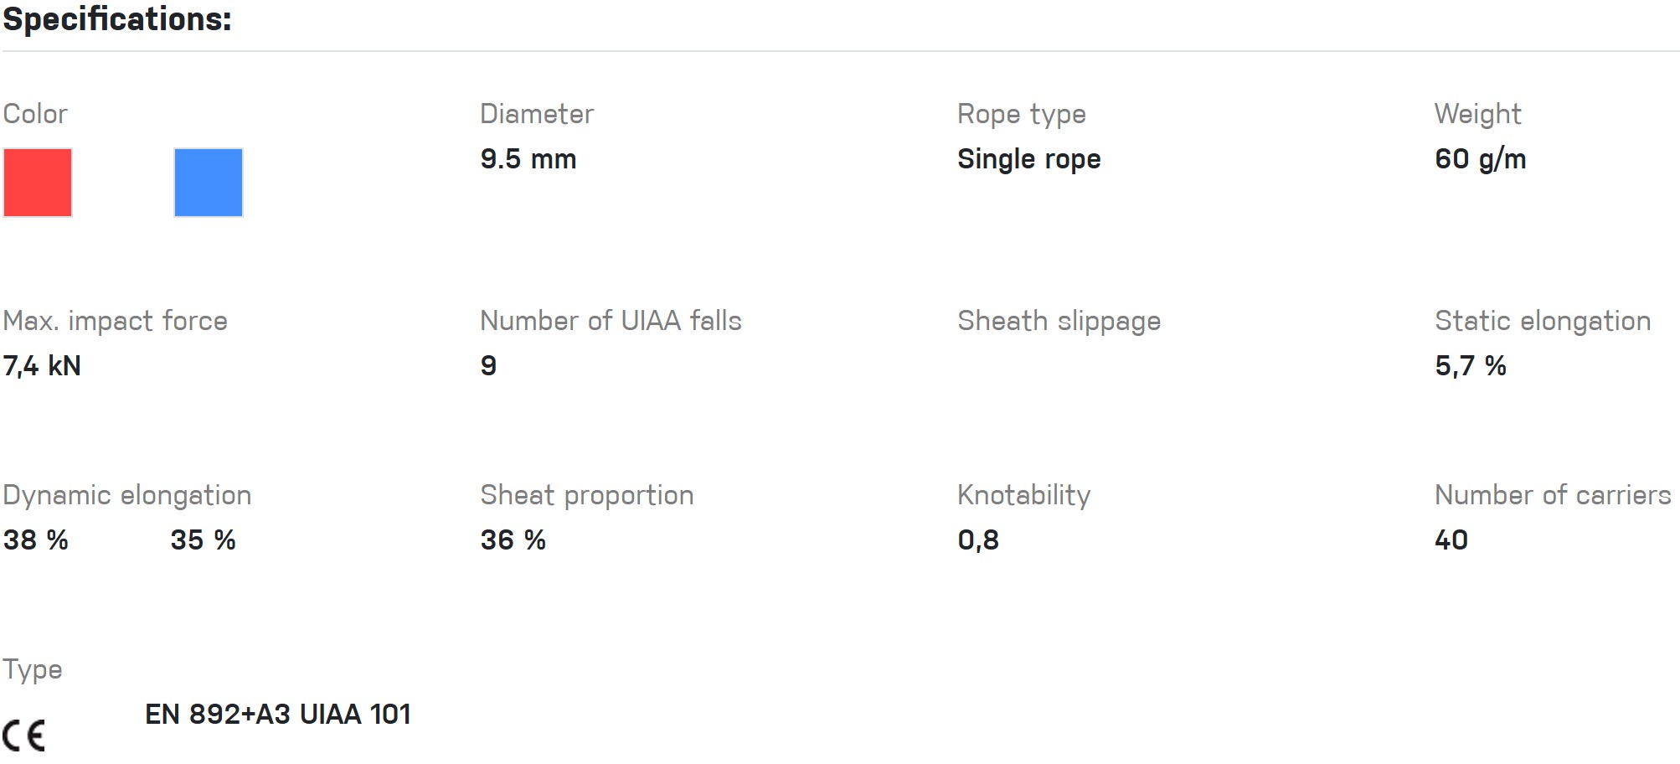The width and height of the screenshot is (1680, 764).
Task: Click the EN 892+A3 UIAA 101 standard text
Action: (278, 714)
